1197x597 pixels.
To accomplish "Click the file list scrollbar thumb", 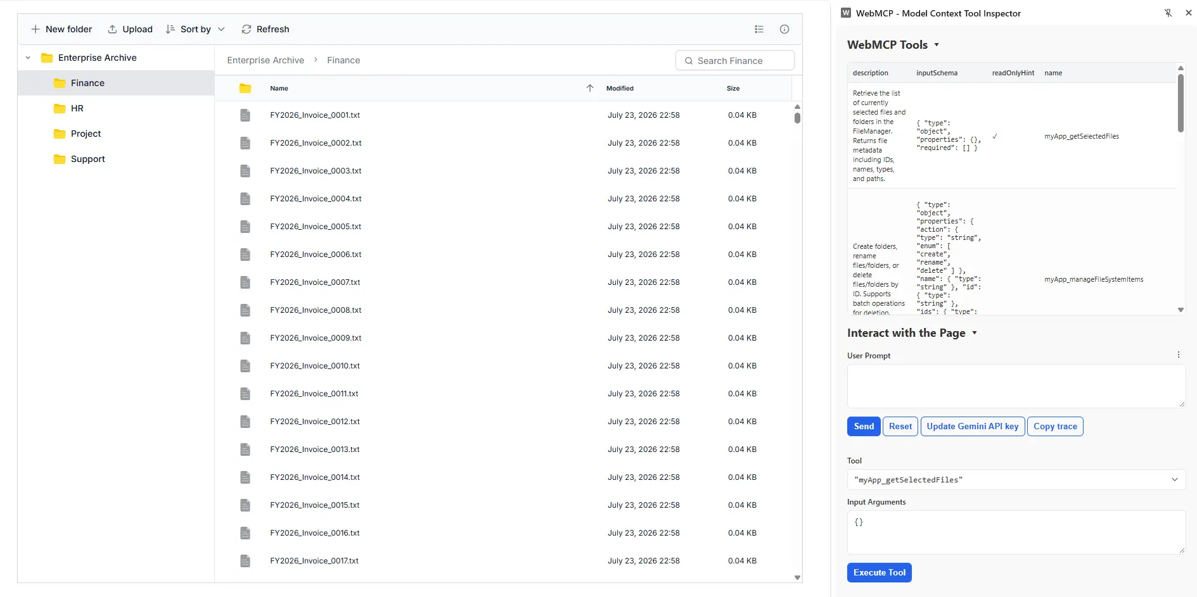I will click(797, 118).
